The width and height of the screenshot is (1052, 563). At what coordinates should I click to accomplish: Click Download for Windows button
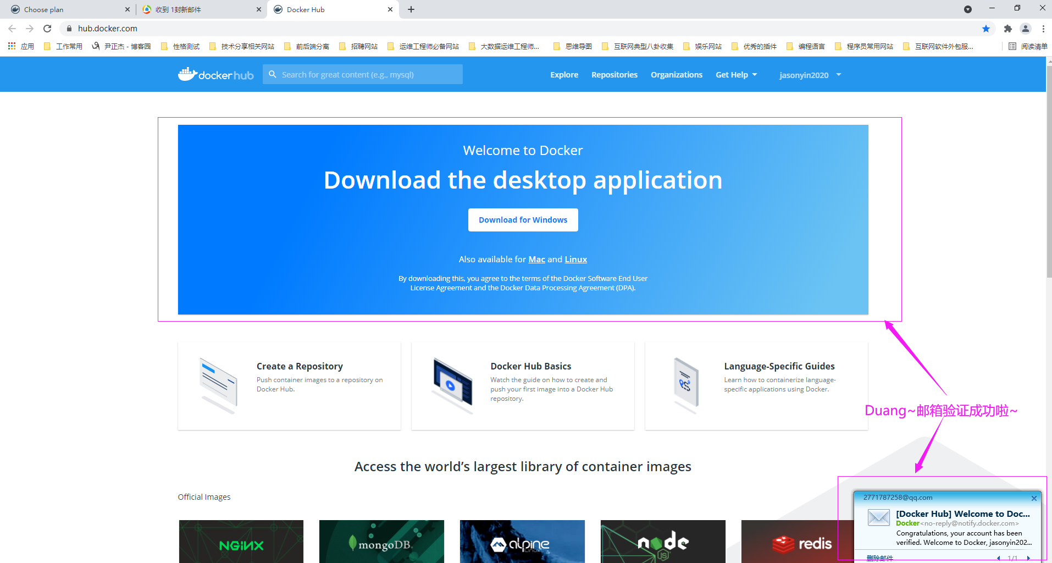[523, 220]
